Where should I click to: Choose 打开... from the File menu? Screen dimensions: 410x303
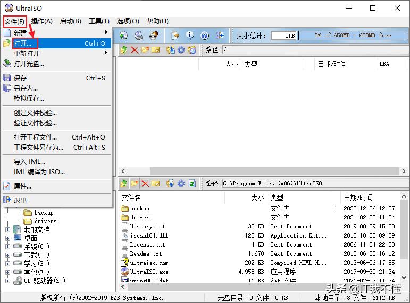pos(57,43)
